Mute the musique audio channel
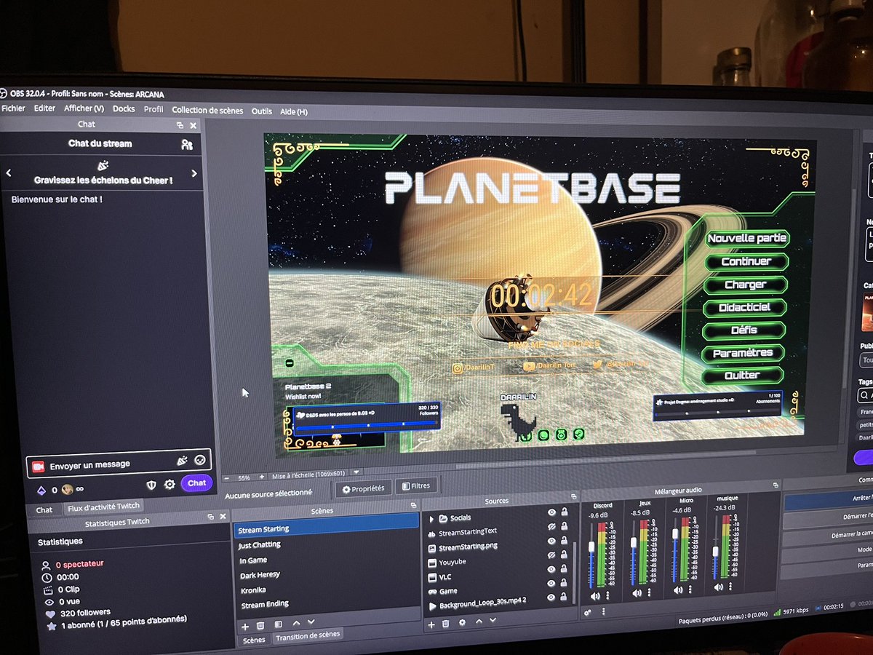This screenshot has height=655, width=873. pyautogui.click(x=719, y=587)
